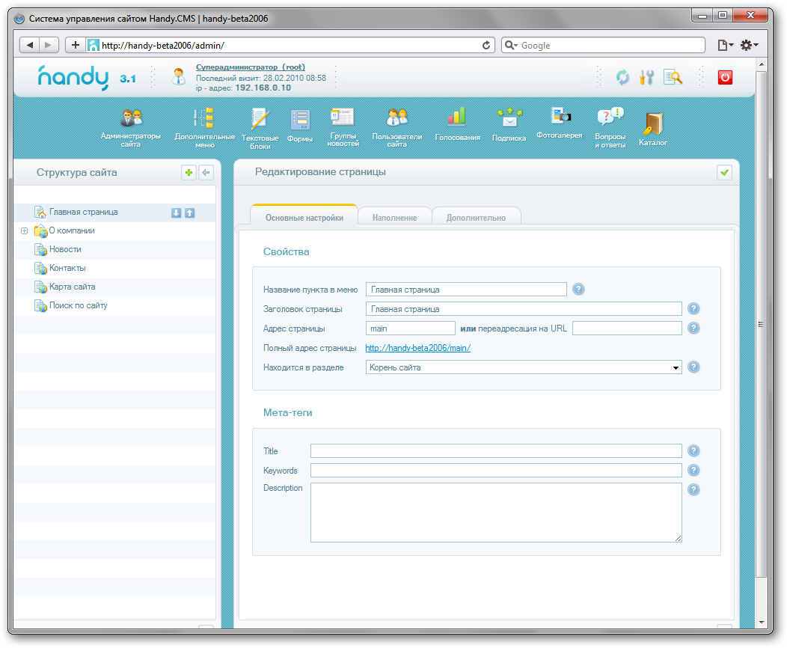The image size is (787, 648).
Task: Click the Keywords meta-tag input field
Action: click(496, 471)
